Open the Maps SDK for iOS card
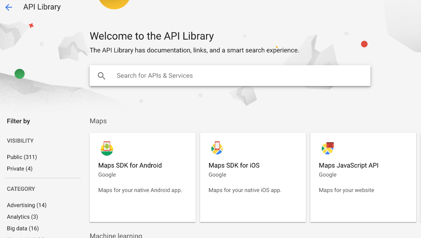The width and height of the screenshot is (421, 238). [x=253, y=177]
